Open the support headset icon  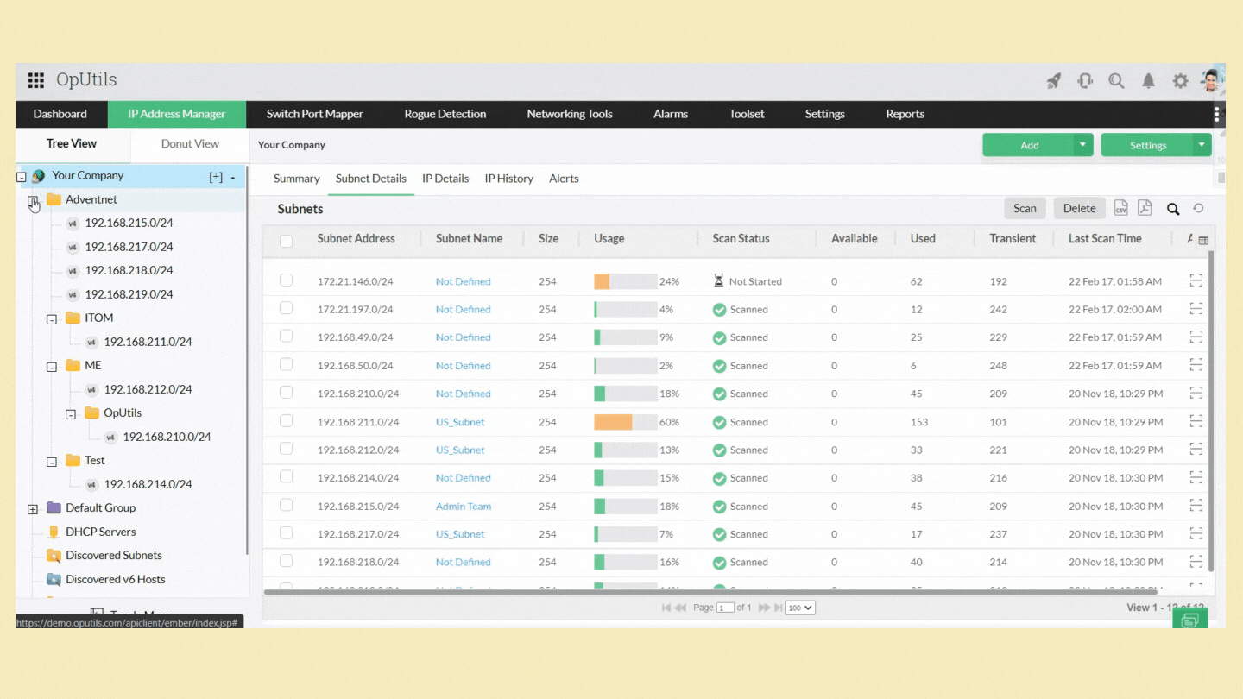pyautogui.click(x=1085, y=80)
